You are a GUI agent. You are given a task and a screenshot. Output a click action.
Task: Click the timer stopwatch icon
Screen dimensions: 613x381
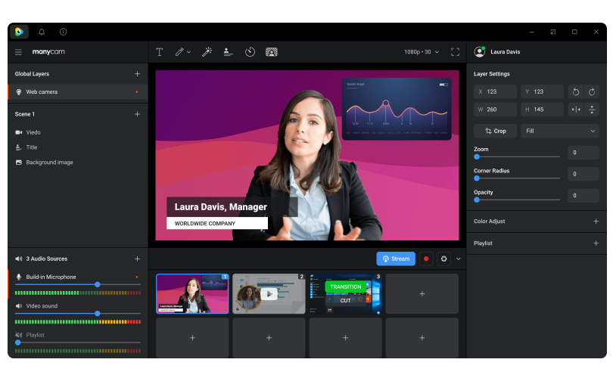click(250, 52)
